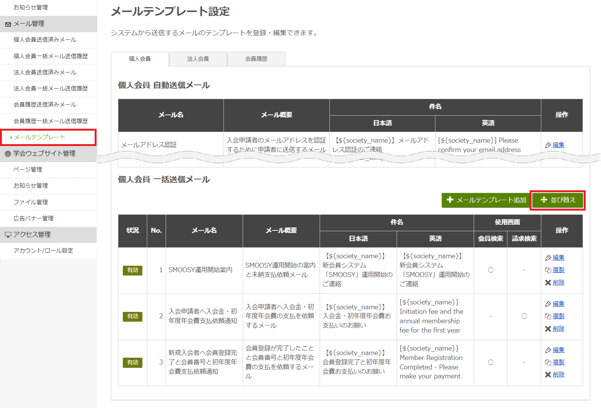
Task: Click the move-arrows icon on 並び替え button
Action: click(544, 200)
